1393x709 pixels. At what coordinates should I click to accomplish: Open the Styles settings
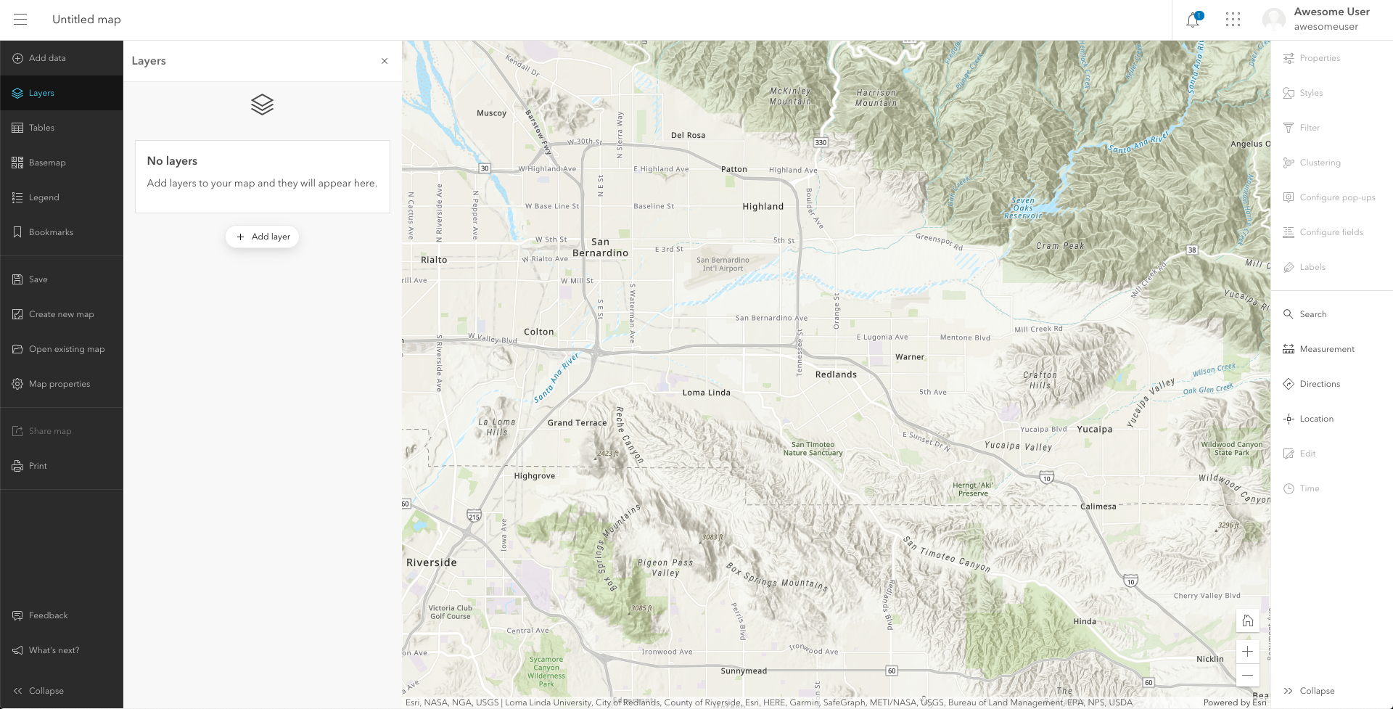point(1311,92)
